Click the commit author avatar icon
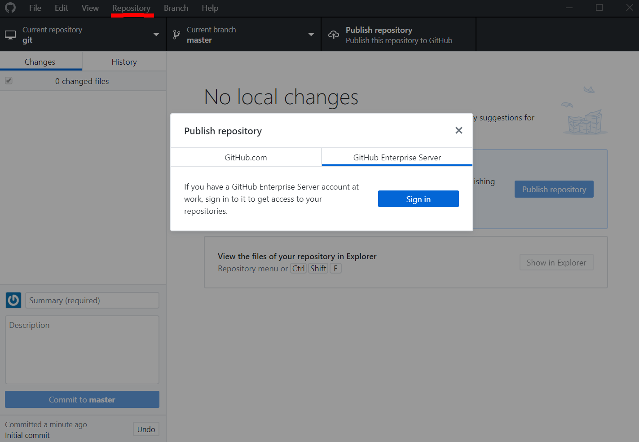This screenshot has width=639, height=442. [x=13, y=300]
